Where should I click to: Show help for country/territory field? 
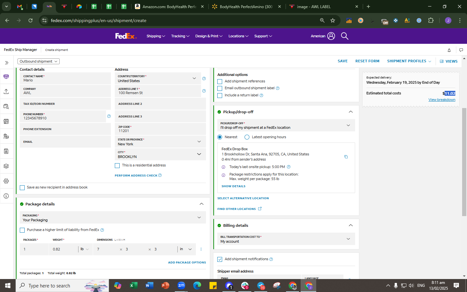click(204, 79)
